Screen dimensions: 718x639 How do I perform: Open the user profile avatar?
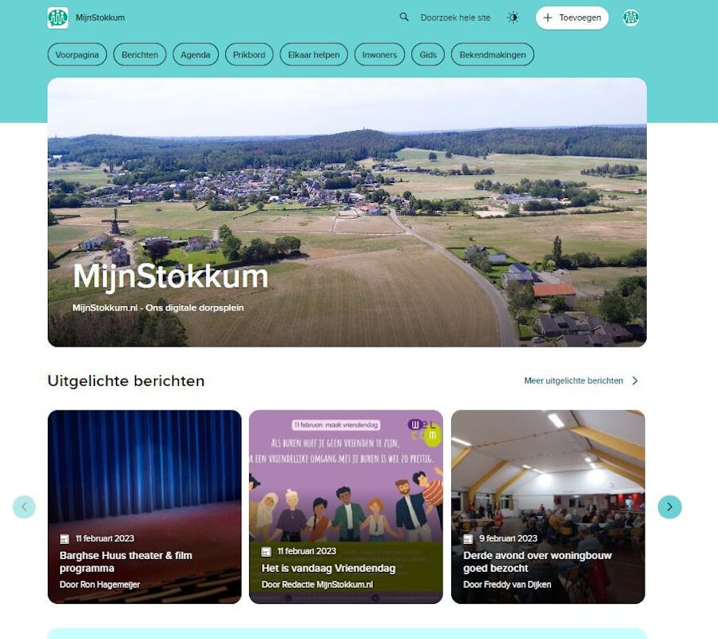click(630, 18)
